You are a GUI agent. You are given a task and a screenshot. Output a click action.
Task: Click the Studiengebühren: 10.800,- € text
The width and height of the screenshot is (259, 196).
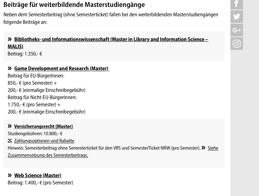[x=35, y=134]
